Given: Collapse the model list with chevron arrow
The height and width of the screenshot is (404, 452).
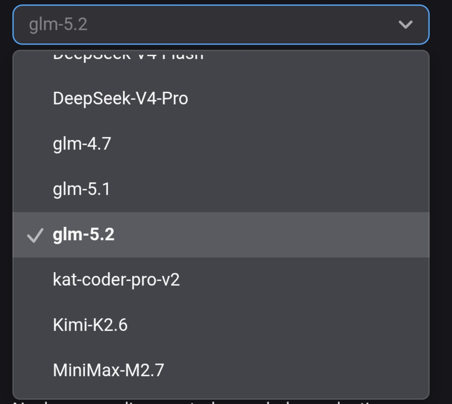Looking at the screenshot, I should [406, 25].
